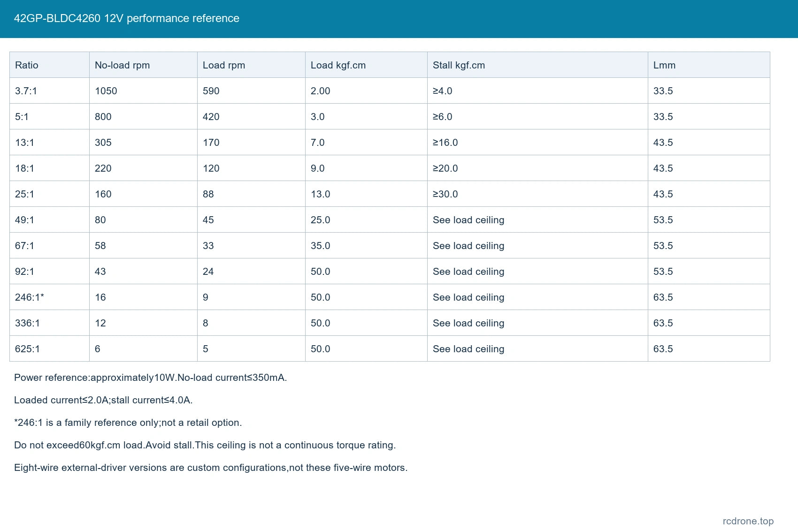Screen dimensions: 798x530
Task: Select the 13:1 ratio cell
Action: click(49, 142)
